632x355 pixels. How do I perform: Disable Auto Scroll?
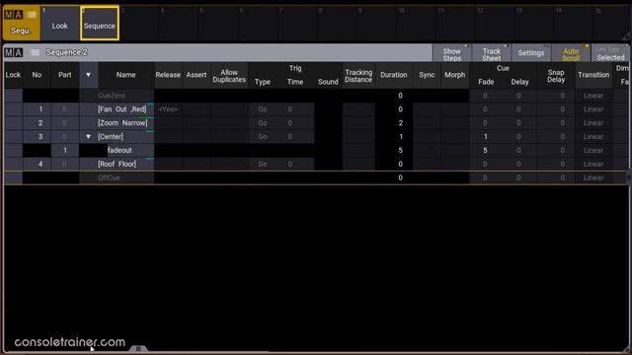571,54
